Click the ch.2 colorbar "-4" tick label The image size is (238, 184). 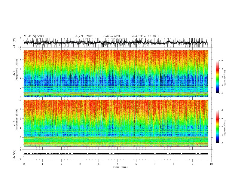(x=222, y=118)
